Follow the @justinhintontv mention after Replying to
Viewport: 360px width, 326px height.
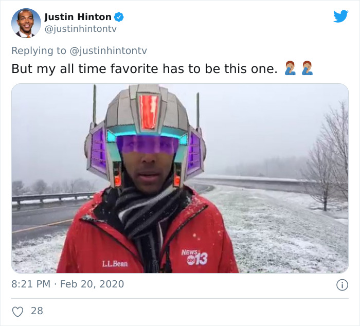[x=108, y=51]
